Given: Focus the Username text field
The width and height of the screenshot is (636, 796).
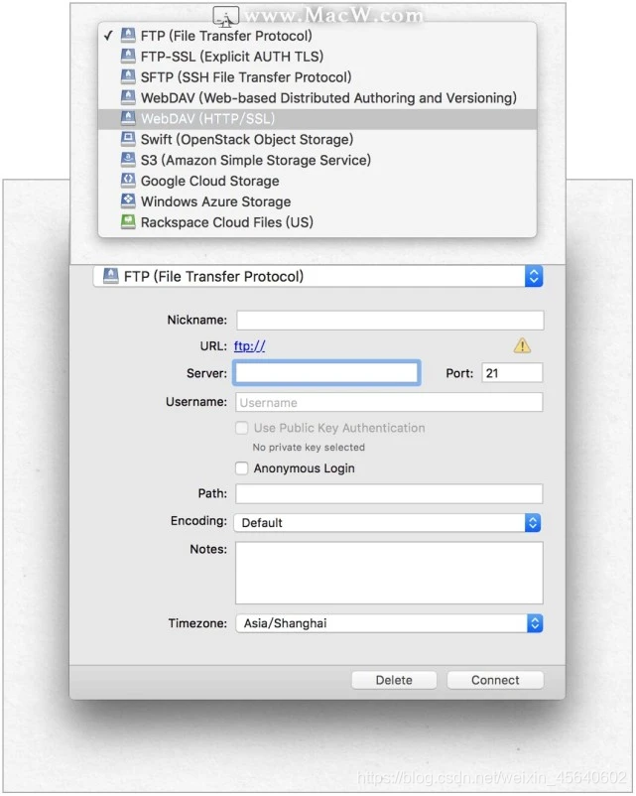Looking at the screenshot, I should [389, 402].
